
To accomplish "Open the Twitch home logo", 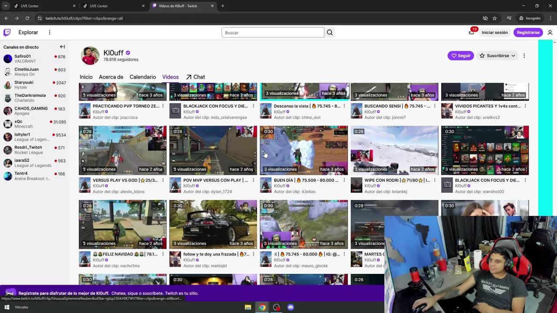I will pyautogui.click(x=7, y=33).
